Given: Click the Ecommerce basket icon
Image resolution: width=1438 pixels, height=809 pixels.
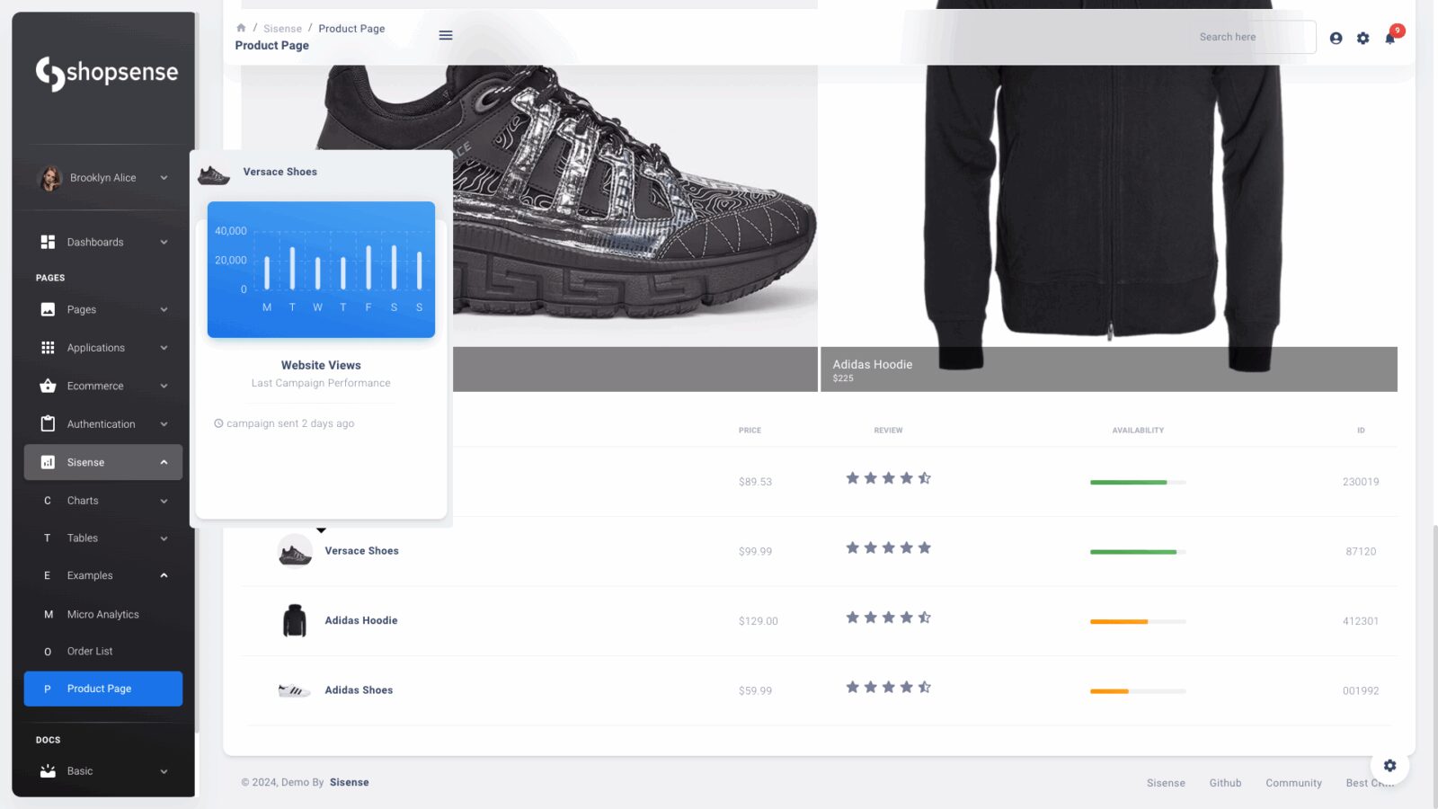Looking at the screenshot, I should [48, 386].
